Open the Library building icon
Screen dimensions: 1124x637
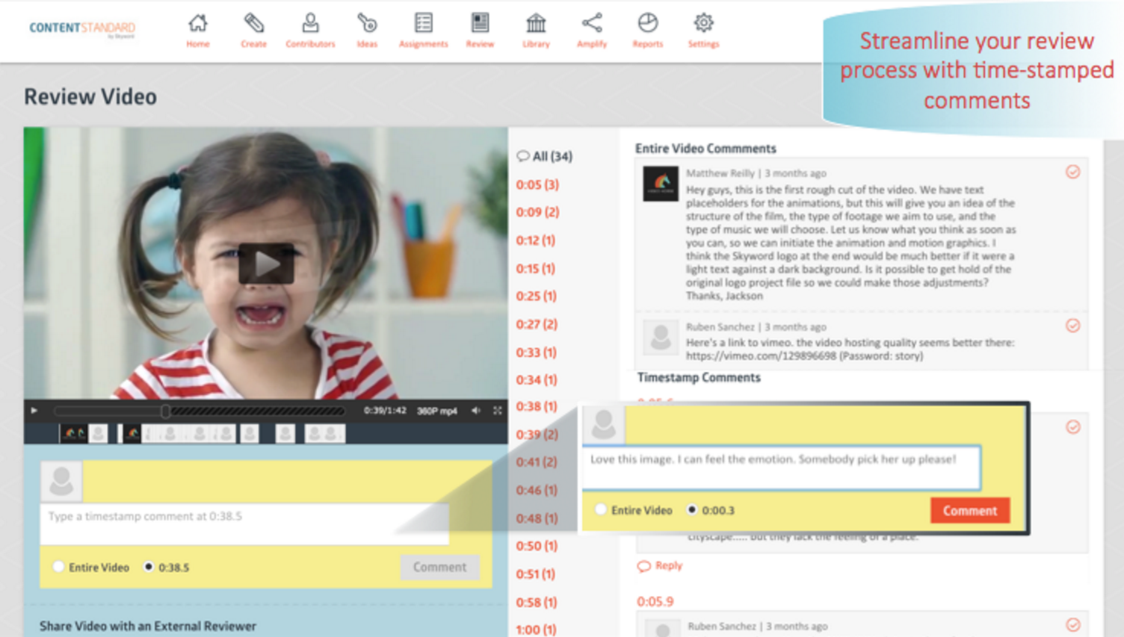click(x=536, y=23)
